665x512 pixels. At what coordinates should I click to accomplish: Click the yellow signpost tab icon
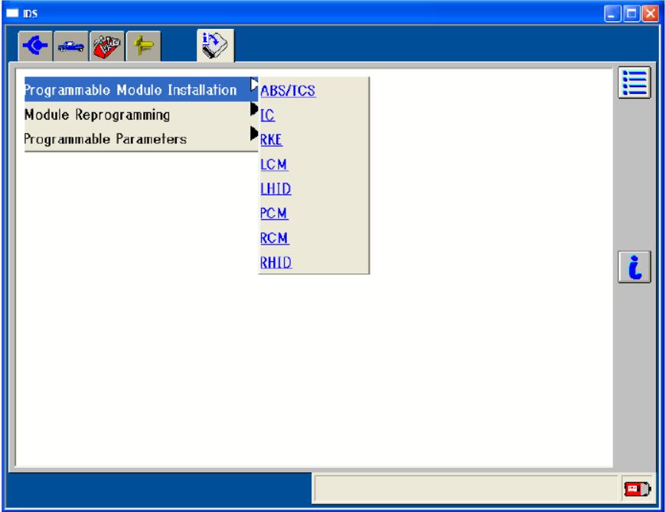click(143, 46)
